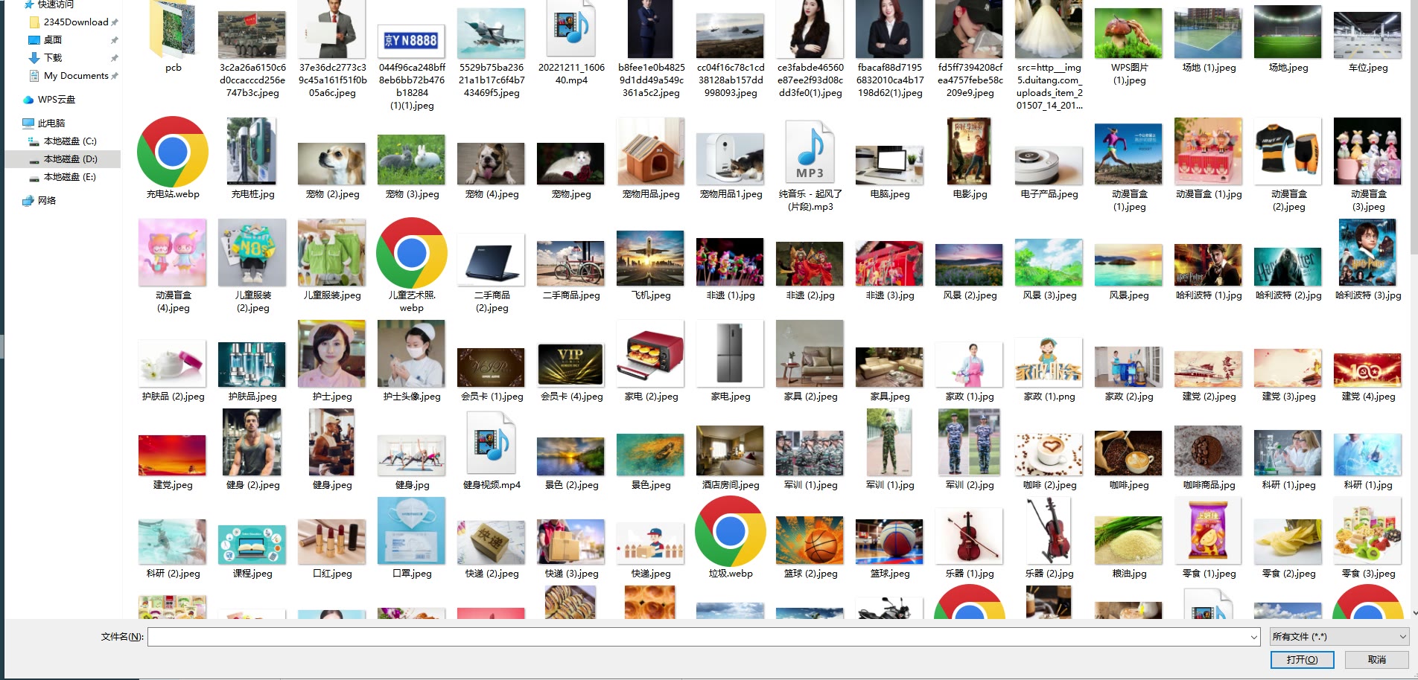Select the 零食 (3).jpeg thumbnail
Image resolution: width=1418 pixels, height=680 pixels.
pyautogui.click(x=1368, y=531)
